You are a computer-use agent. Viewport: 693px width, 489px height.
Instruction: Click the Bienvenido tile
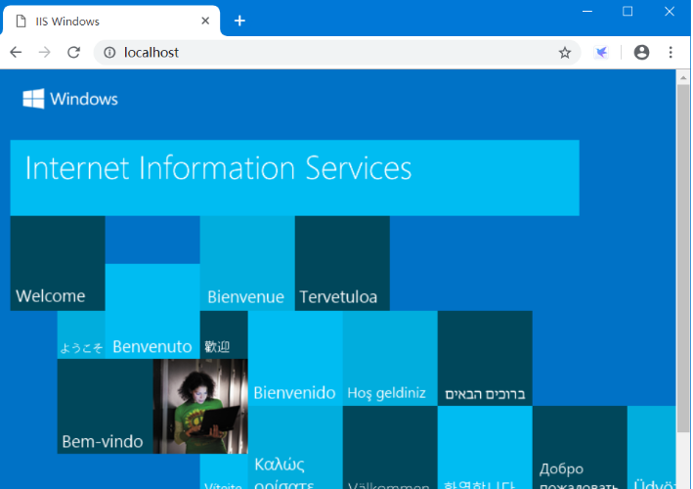pyautogui.click(x=295, y=359)
